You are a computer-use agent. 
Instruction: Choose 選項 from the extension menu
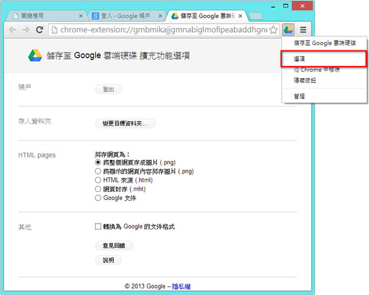click(299, 59)
